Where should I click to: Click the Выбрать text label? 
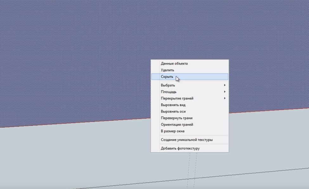(168, 85)
